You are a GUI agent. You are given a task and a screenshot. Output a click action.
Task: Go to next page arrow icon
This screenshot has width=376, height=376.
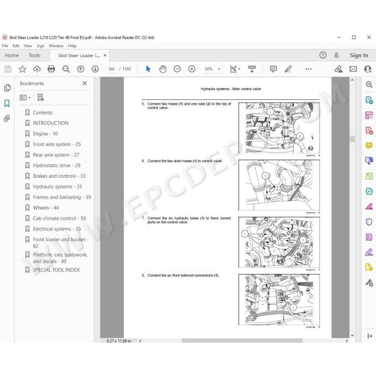click(x=95, y=69)
